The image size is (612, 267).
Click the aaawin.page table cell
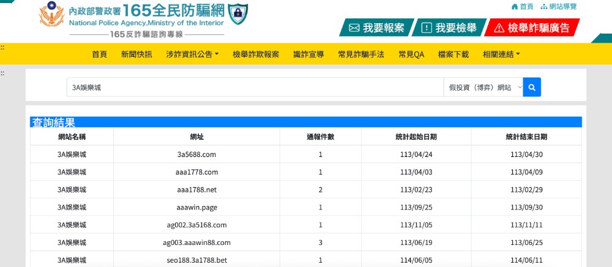pyautogui.click(x=196, y=207)
